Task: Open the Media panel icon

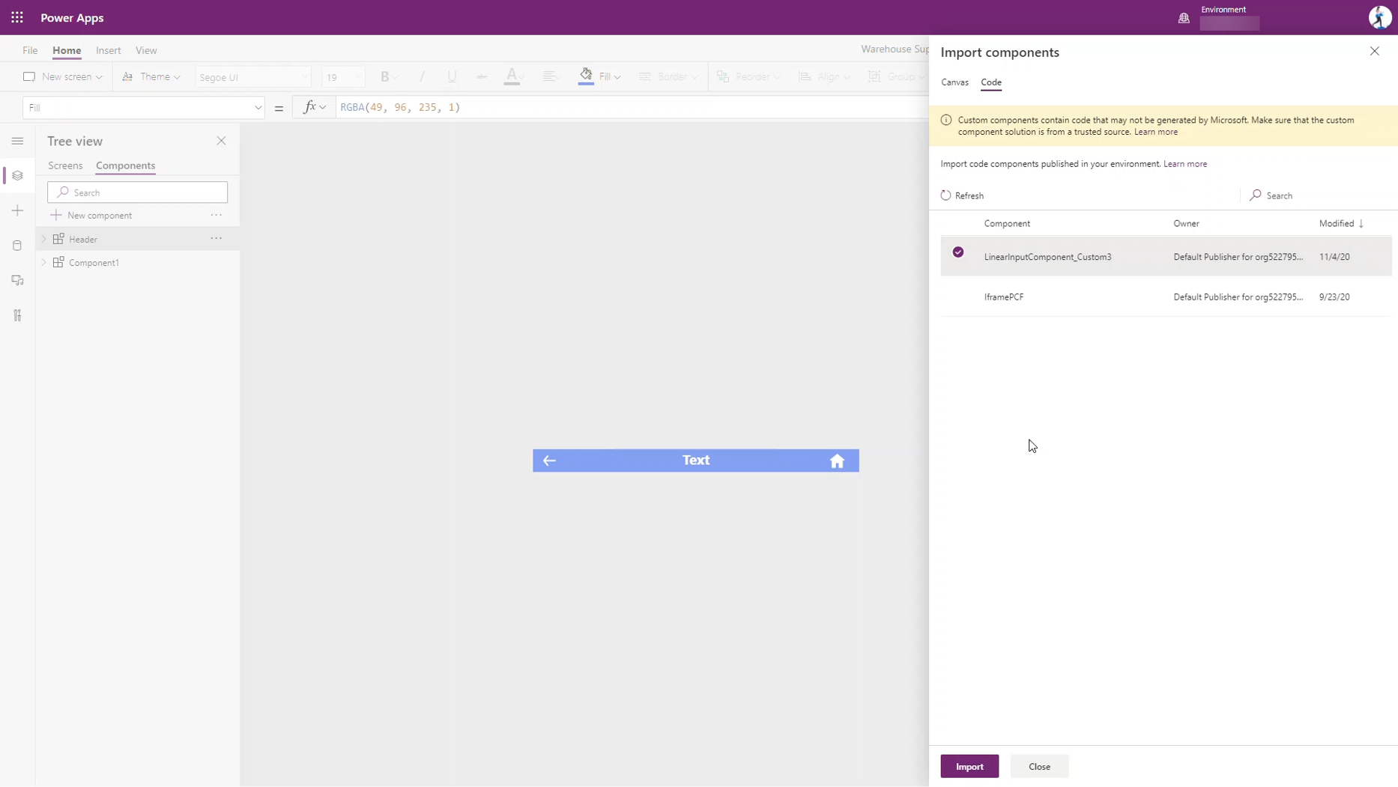Action: (16, 281)
